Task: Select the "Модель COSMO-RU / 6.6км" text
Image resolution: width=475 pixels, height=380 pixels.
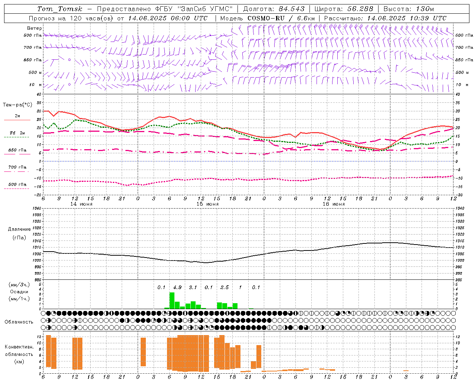Action: tap(268, 18)
